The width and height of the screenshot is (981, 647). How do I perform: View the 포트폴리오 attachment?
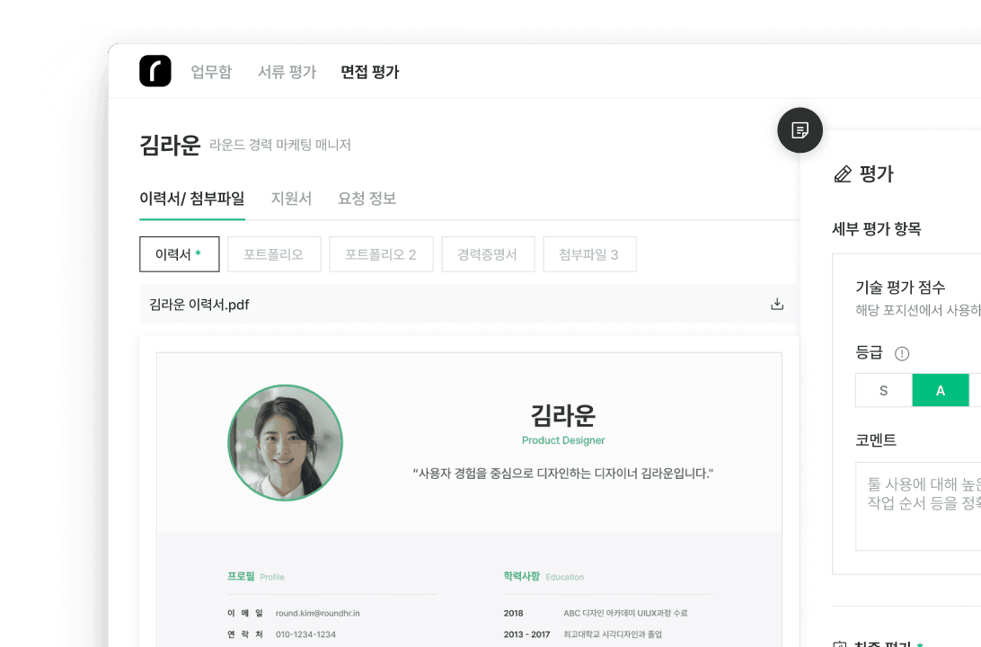(273, 254)
